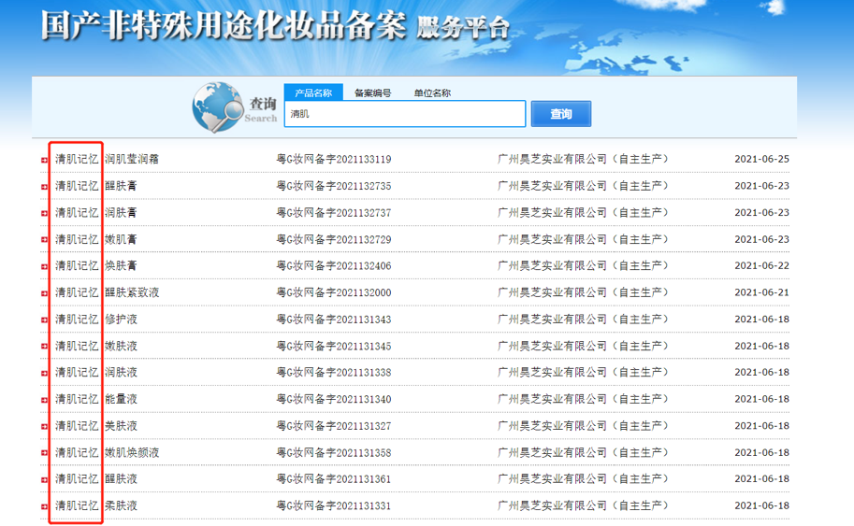Click the date 2021-06-21
854x526 pixels.
click(x=761, y=292)
